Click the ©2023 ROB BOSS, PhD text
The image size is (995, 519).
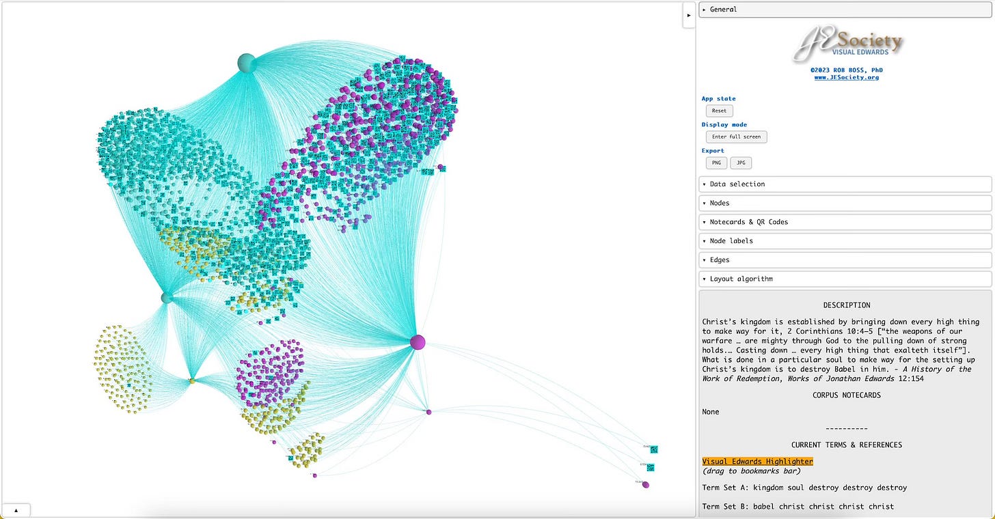coord(846,70)
